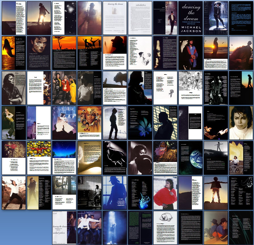Image resolution: width=254 pixels, height=245 pixels.
Task: Select the crowd in yellow hats thumbnail
Action: click(x=39, y=158)
